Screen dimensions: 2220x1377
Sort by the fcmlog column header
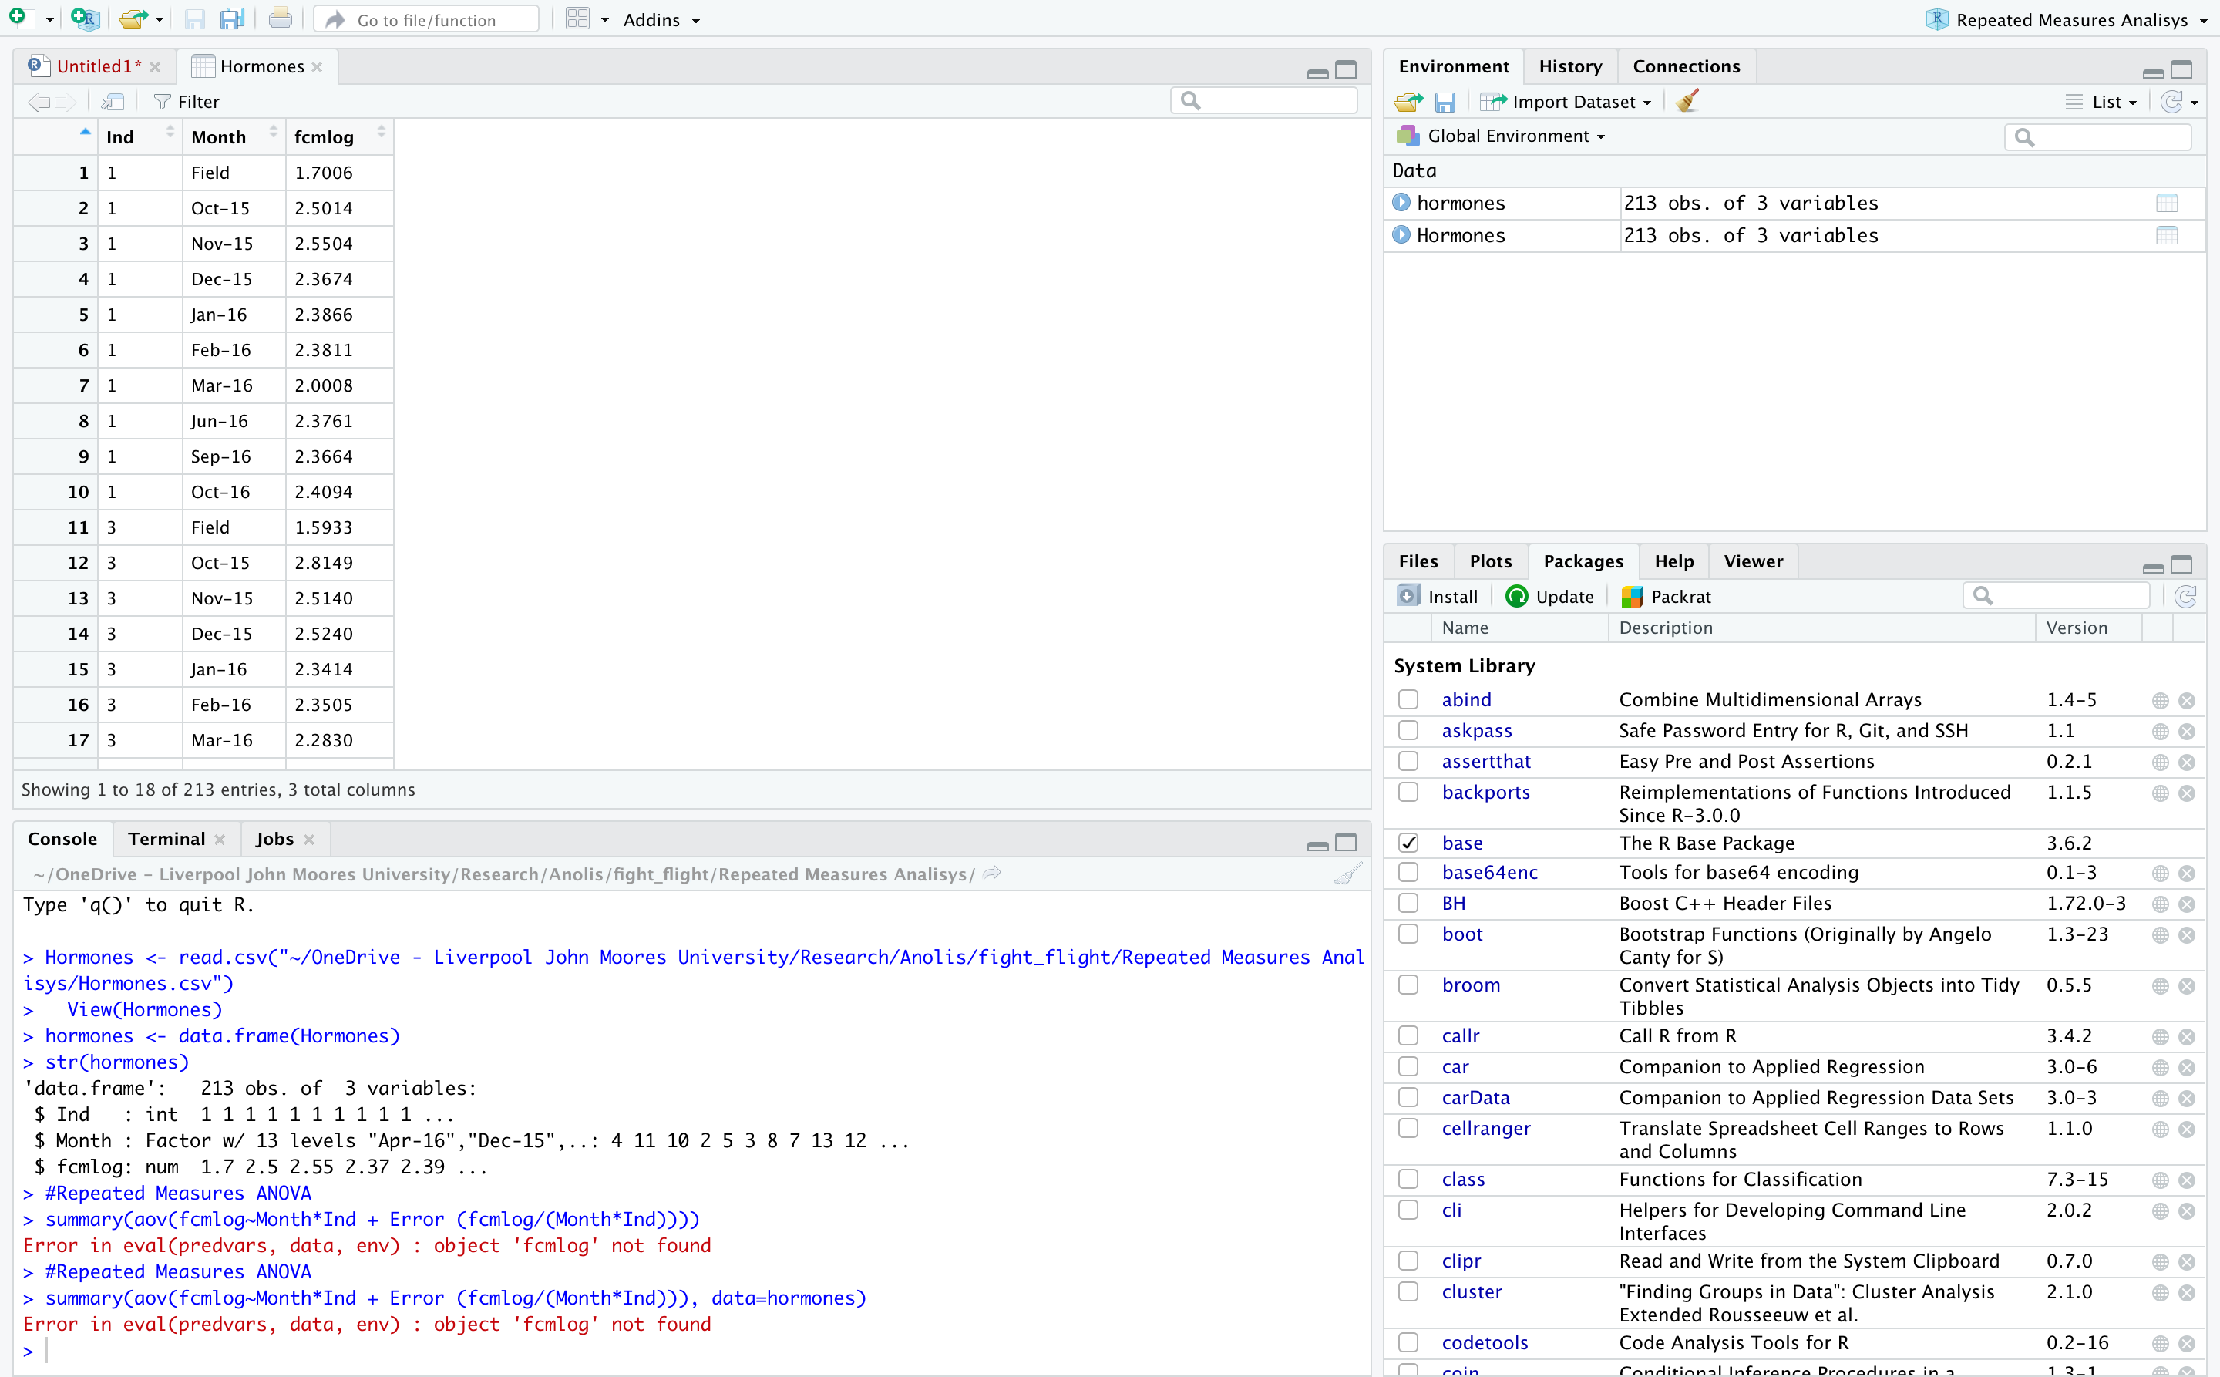pyautogui.click(x=340, y=136)
